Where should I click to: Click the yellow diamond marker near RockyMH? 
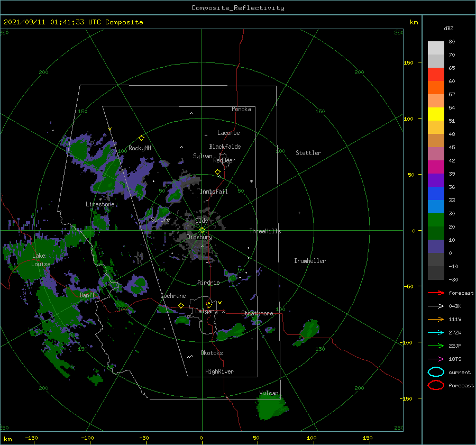(x=141, y=138)
